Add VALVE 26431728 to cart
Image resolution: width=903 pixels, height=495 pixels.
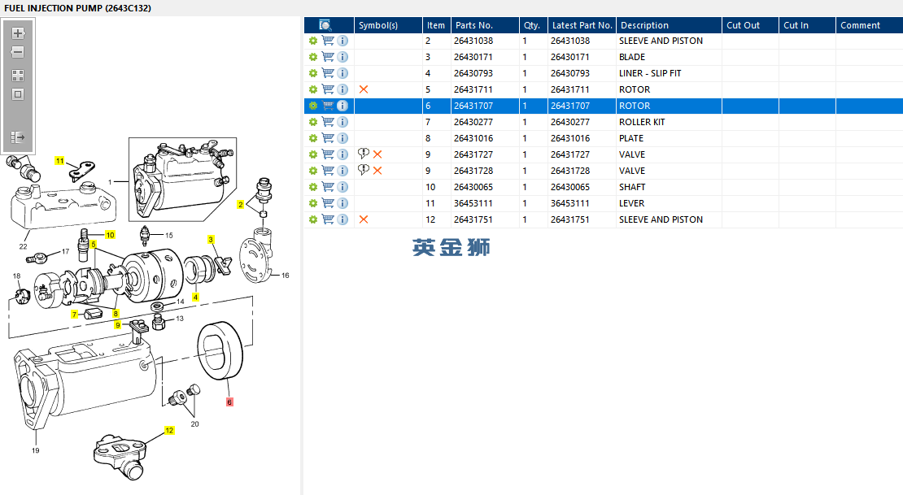[328, 171]
